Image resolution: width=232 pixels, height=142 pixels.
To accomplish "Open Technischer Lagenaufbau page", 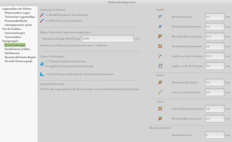I will pos(20,17).
